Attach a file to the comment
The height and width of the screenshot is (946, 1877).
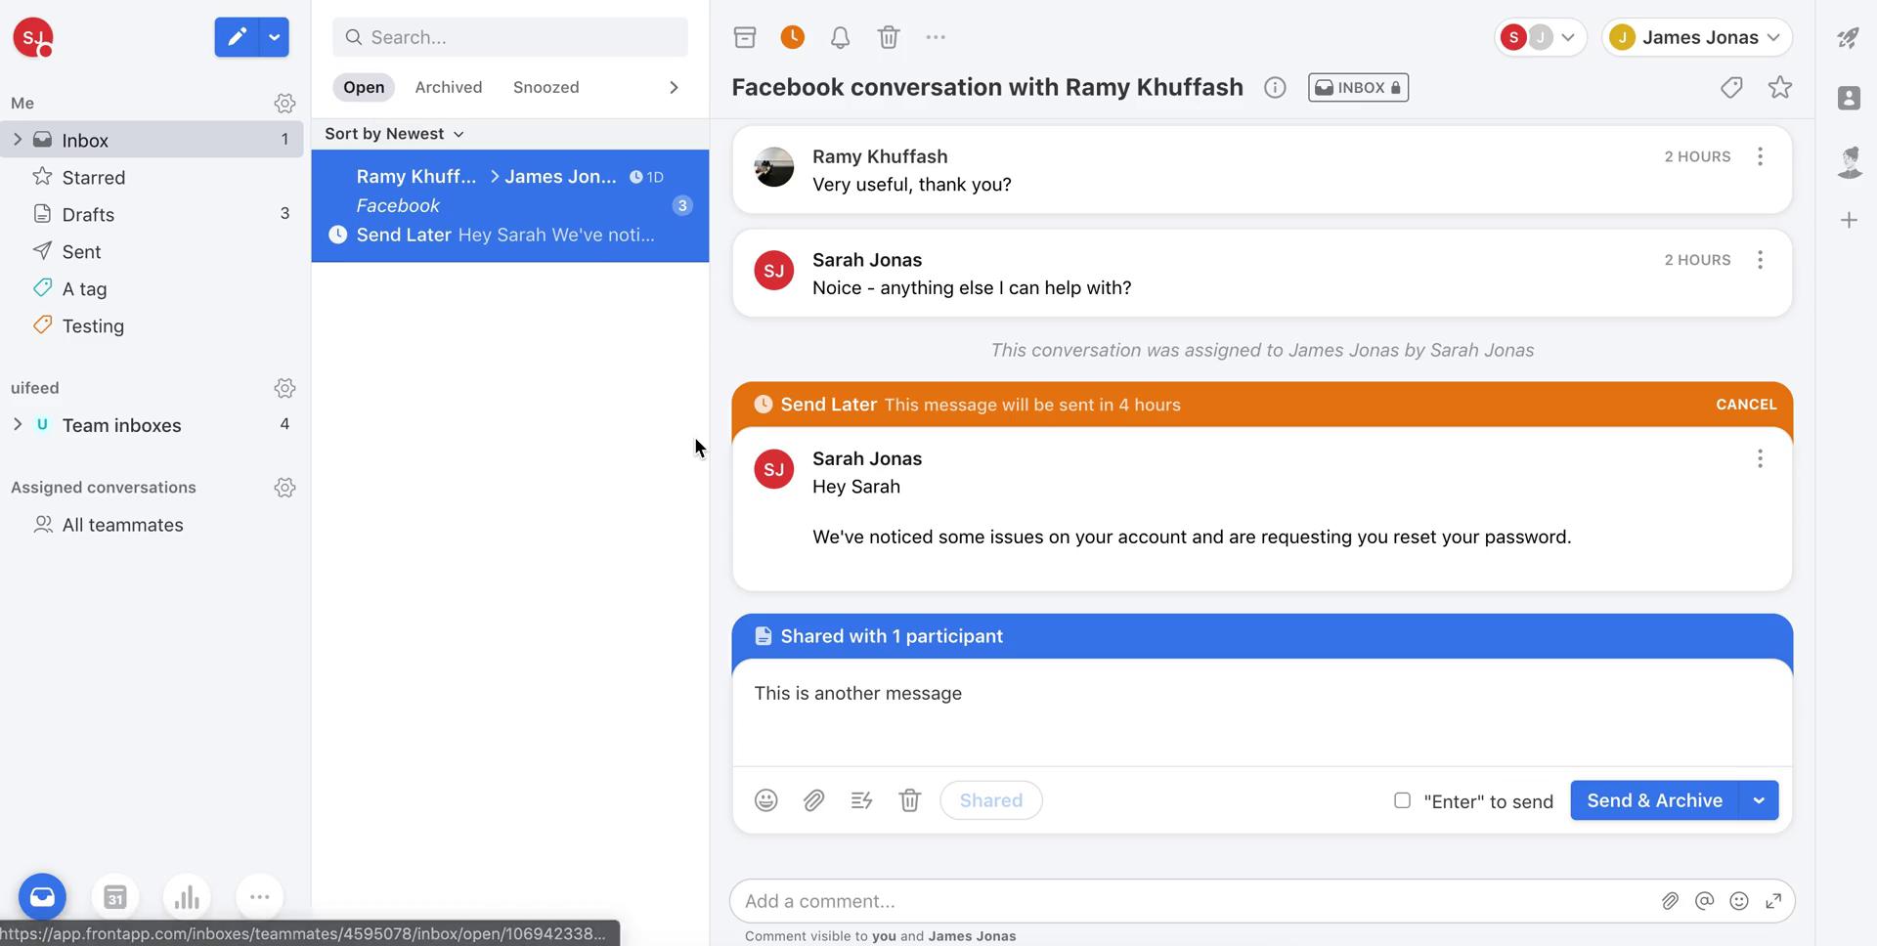point(1670,901)
